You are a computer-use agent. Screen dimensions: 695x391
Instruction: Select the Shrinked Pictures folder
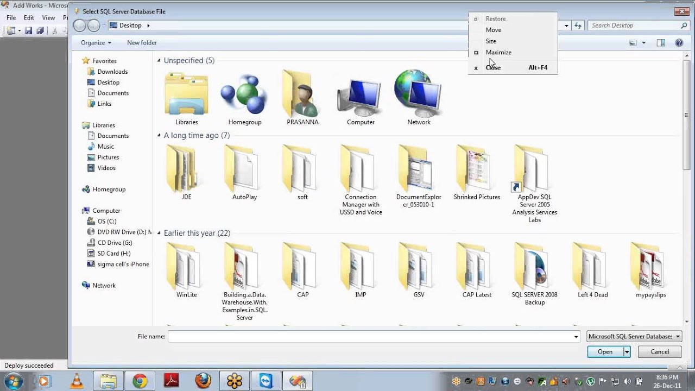point(477,173)
